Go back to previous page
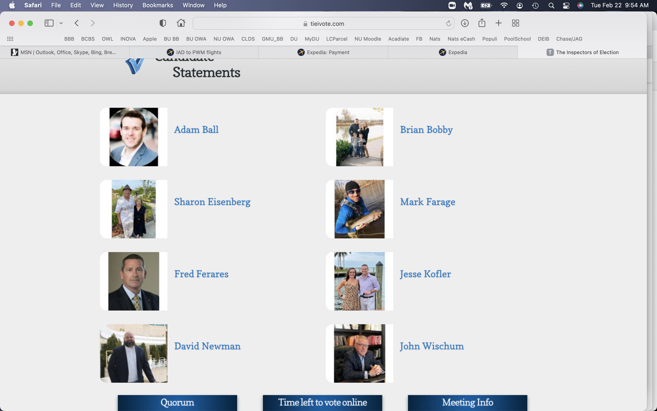This screenshot has height=411, width=657. click(76, 23)
